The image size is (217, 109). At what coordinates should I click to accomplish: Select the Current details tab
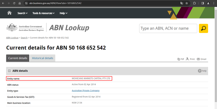click(18, 58)
